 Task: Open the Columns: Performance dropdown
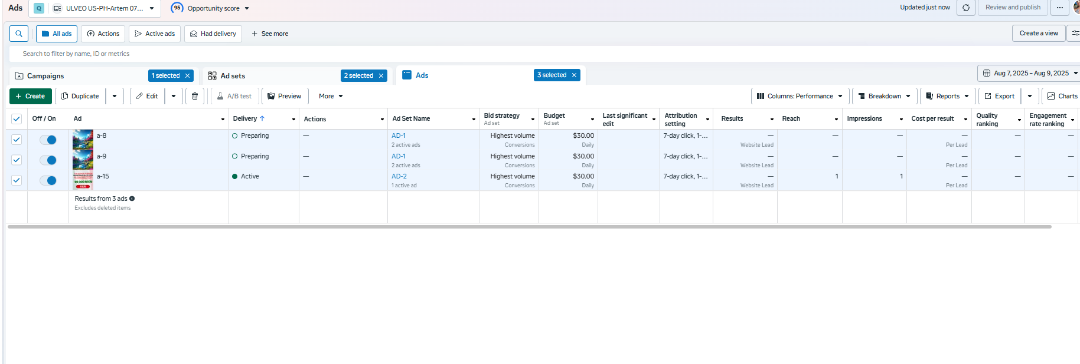click(800, 96)
